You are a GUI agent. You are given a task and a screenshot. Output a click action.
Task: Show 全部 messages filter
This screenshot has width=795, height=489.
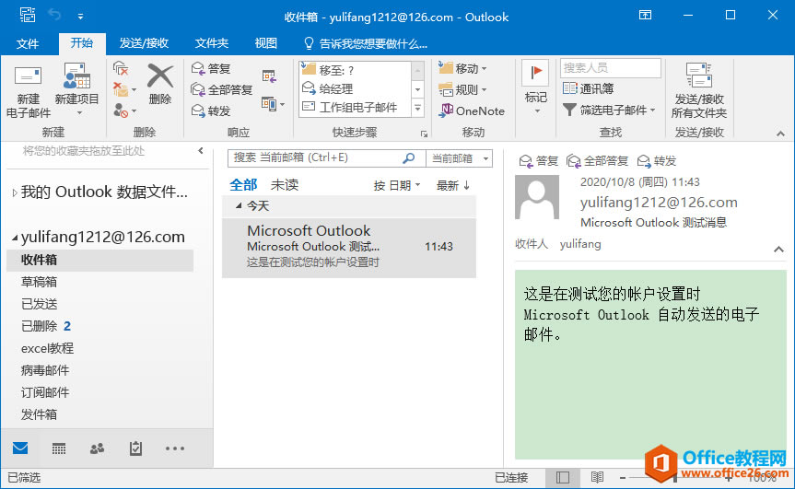point(243,185)
